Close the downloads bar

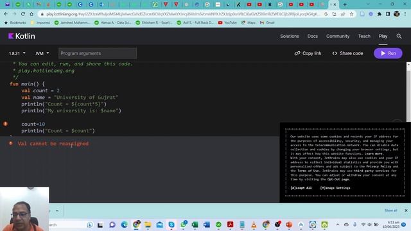pyautogui.click(x=406, y=210)
